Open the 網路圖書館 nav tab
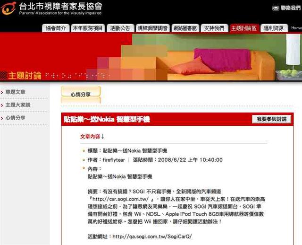The height and width of the screenshot is (245, 302). coord(185,28)
